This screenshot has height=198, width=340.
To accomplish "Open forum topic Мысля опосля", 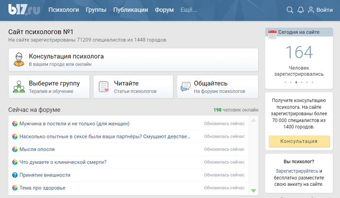I will click(x=37, y=149).
